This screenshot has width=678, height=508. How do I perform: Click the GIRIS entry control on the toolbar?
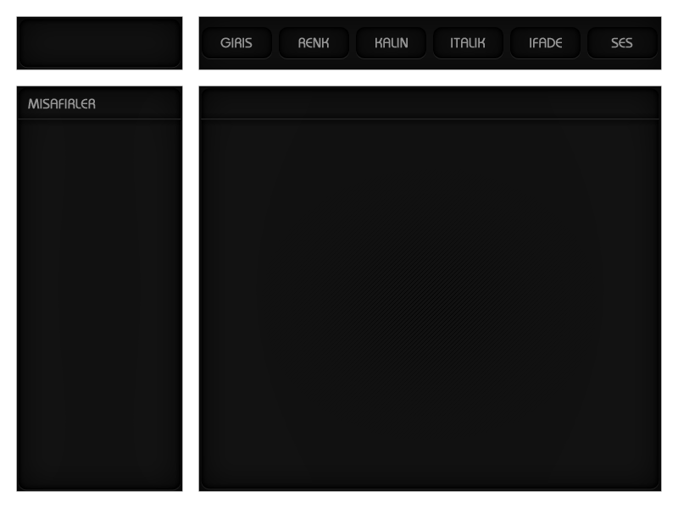[235, 42]
